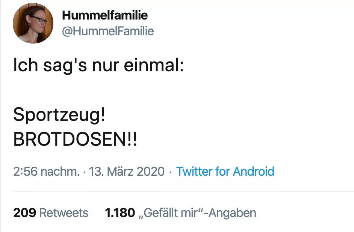Open the "Retweets" label list

(x=64, y=213)
